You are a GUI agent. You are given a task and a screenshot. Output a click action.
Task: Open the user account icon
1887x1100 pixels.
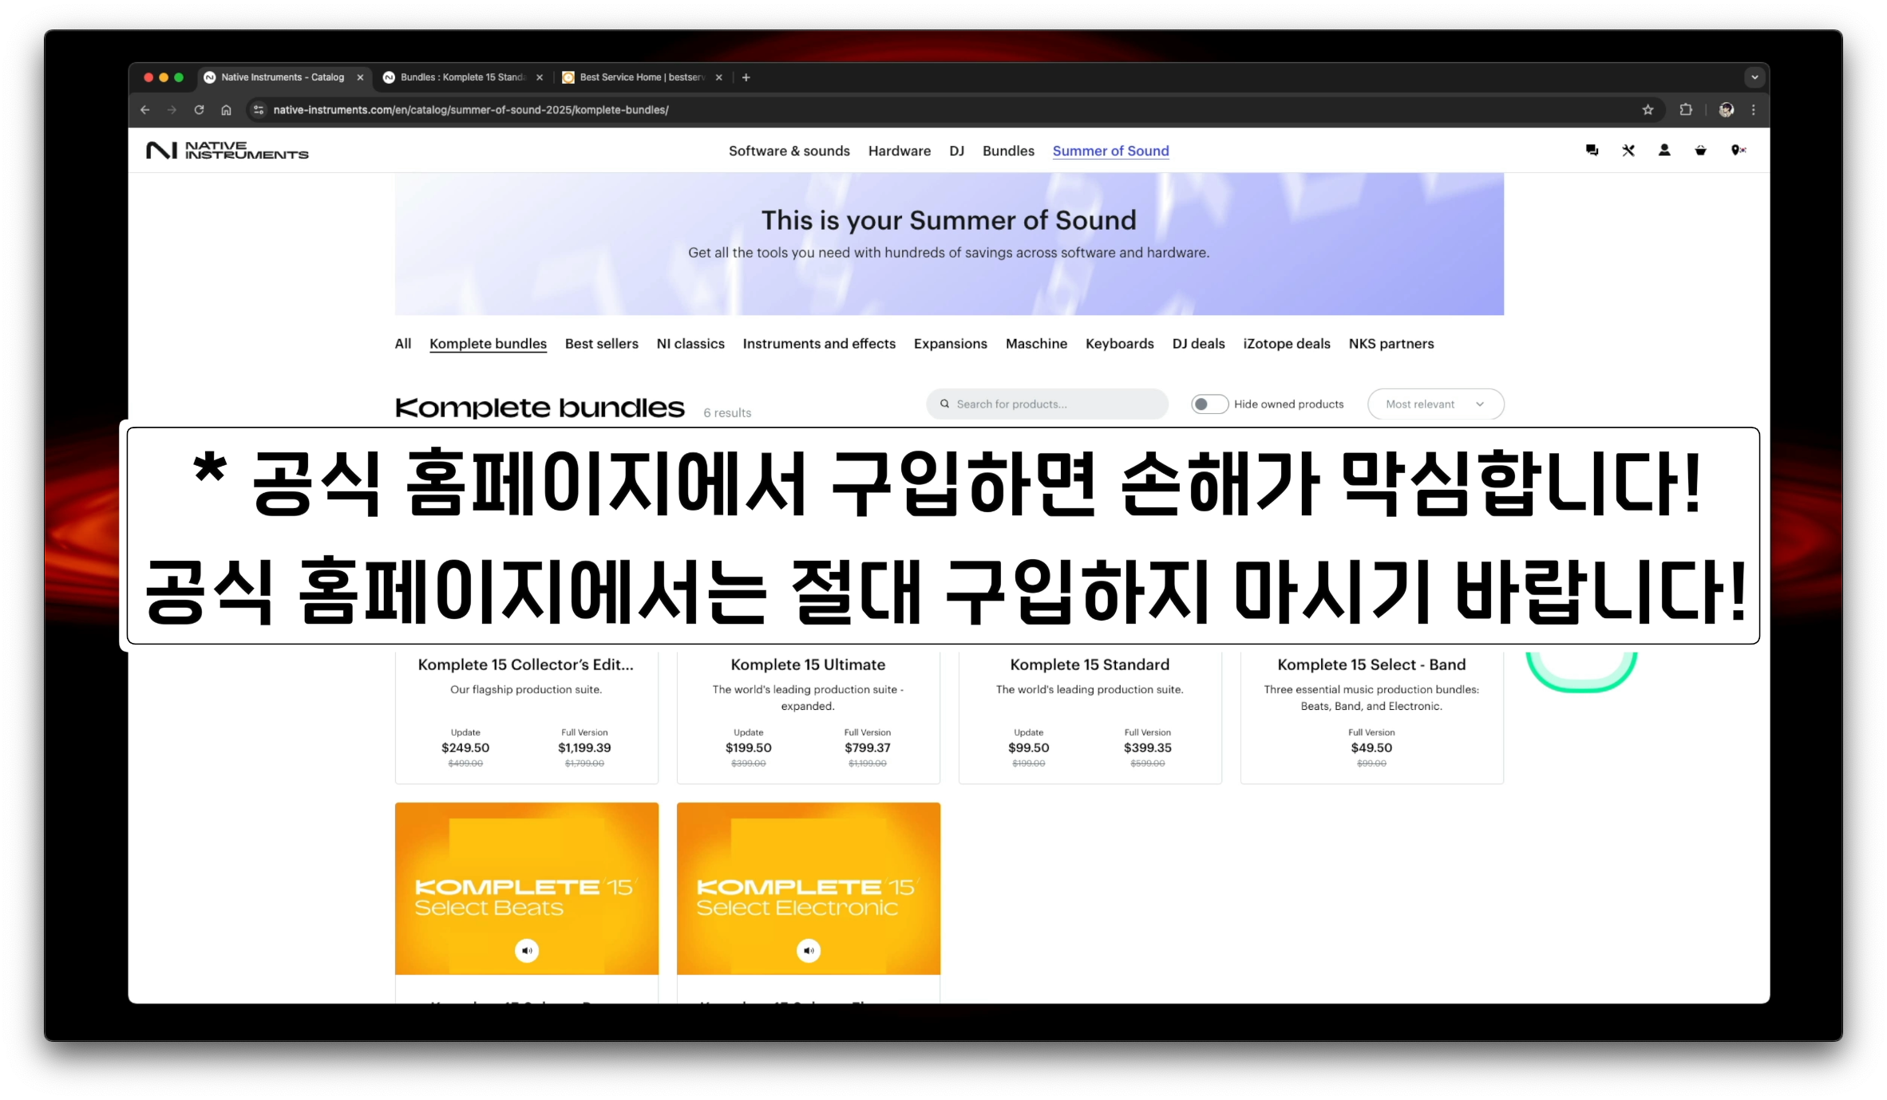1664,150
